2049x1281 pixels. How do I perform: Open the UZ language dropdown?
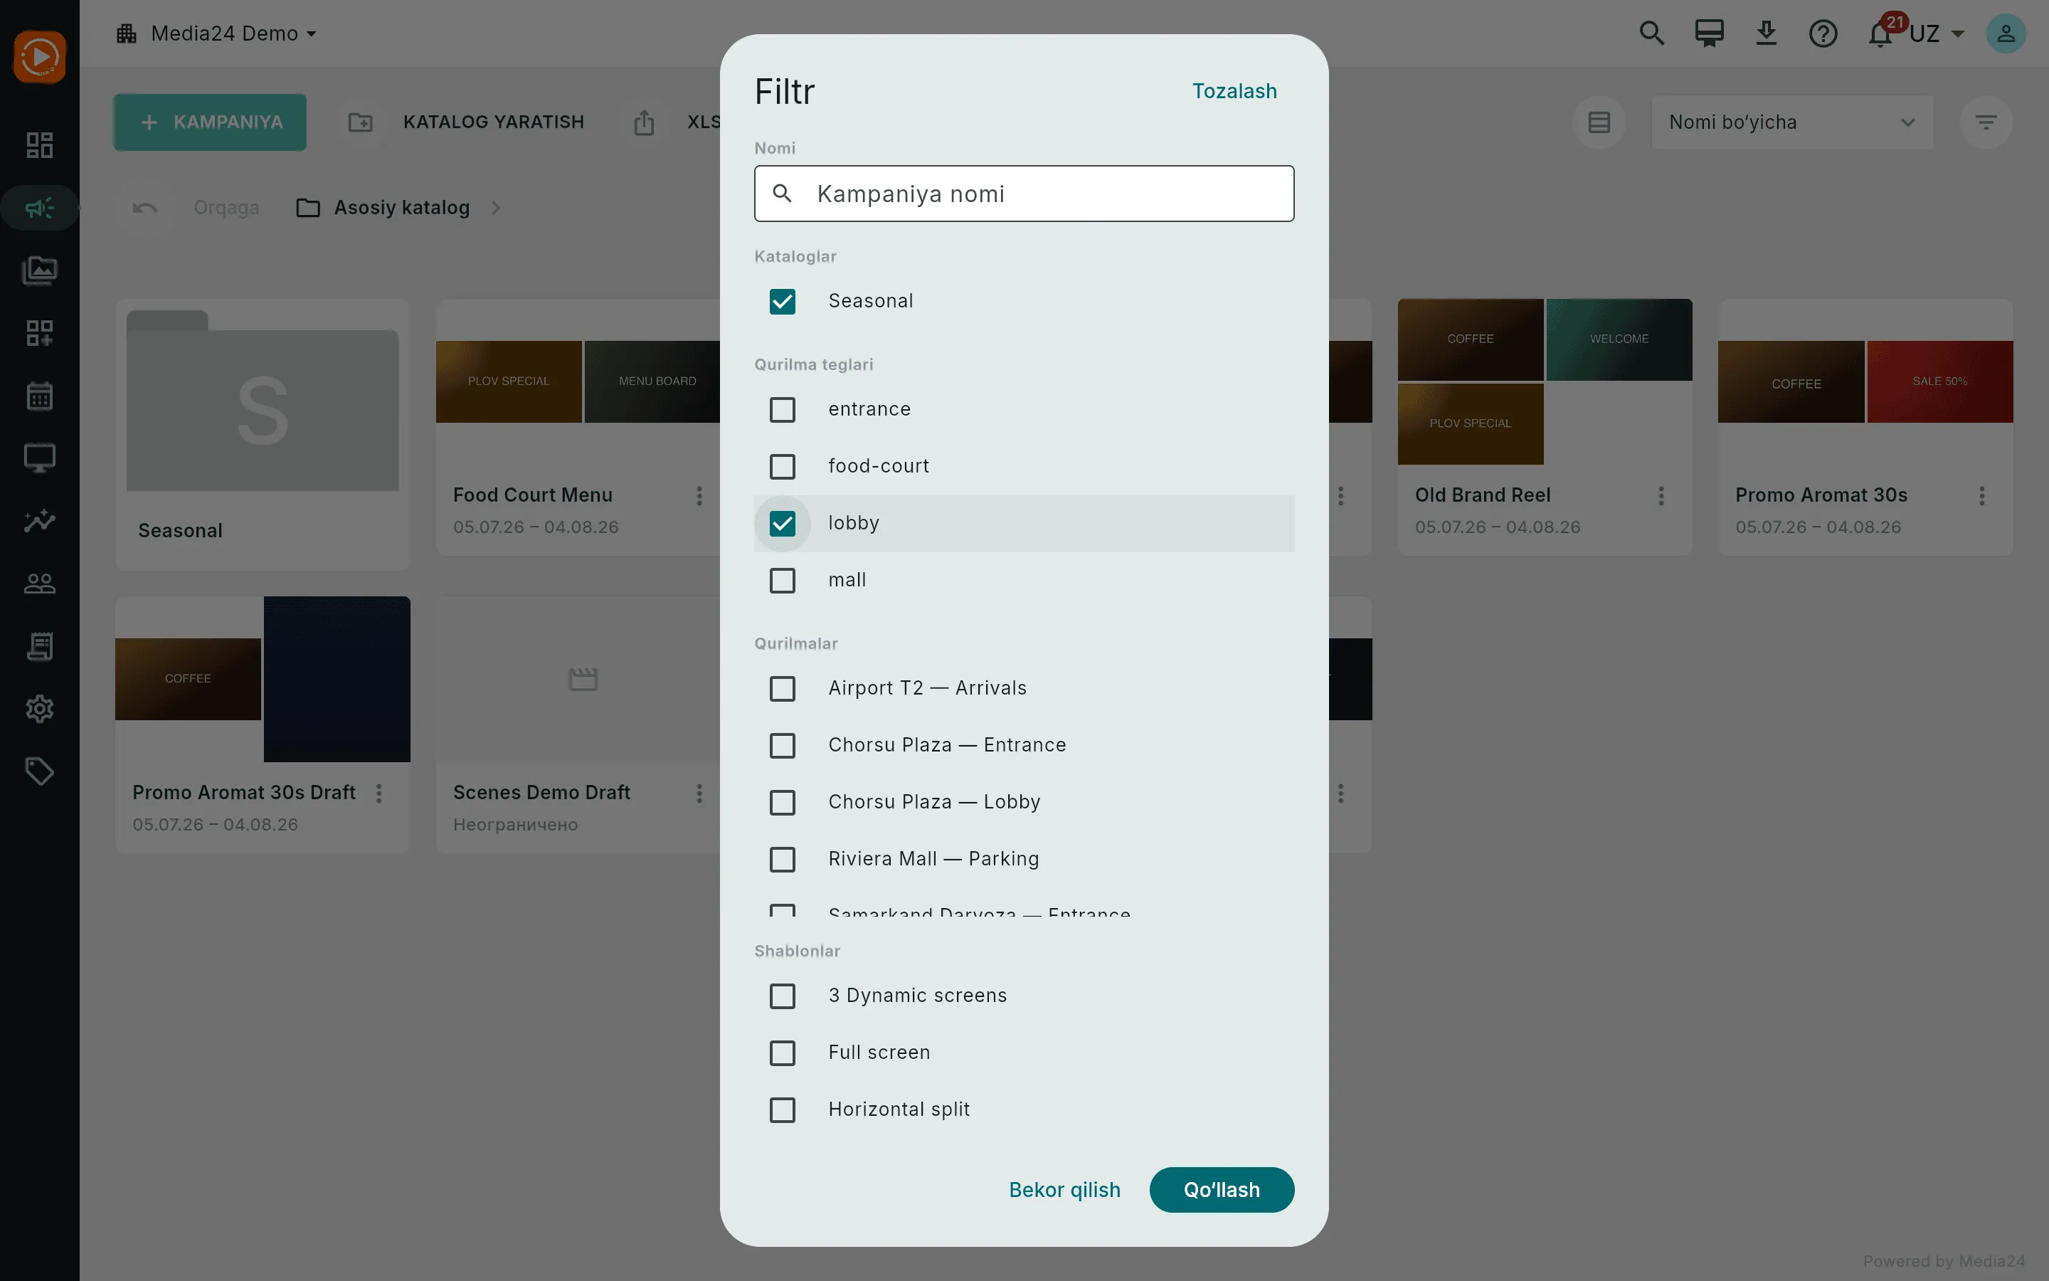[1937, 34]
